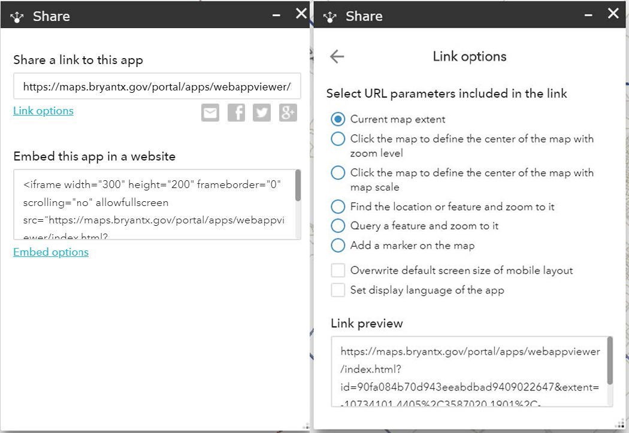
Task: Post the app link to Twitter
Action: point(262,113)
